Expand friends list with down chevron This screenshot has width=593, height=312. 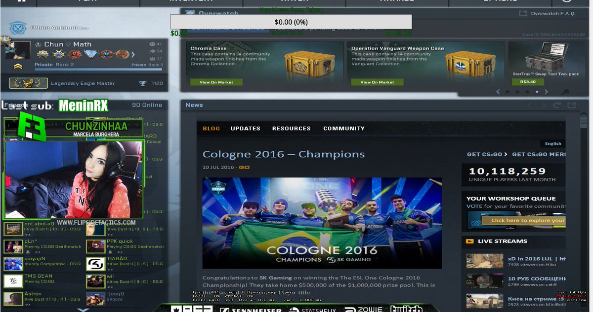click(x=84, y=310)
